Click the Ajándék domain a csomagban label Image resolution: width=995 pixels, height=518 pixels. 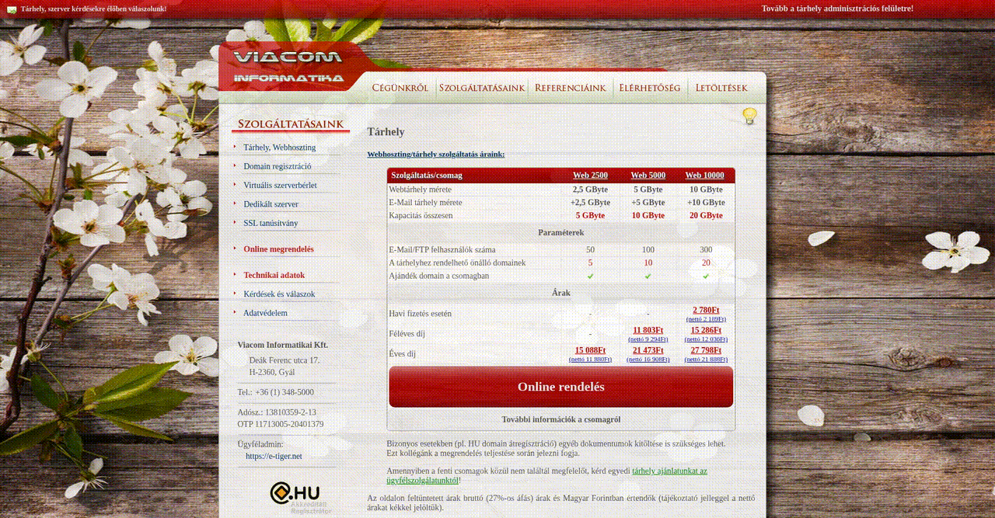(x=438, y=276)
